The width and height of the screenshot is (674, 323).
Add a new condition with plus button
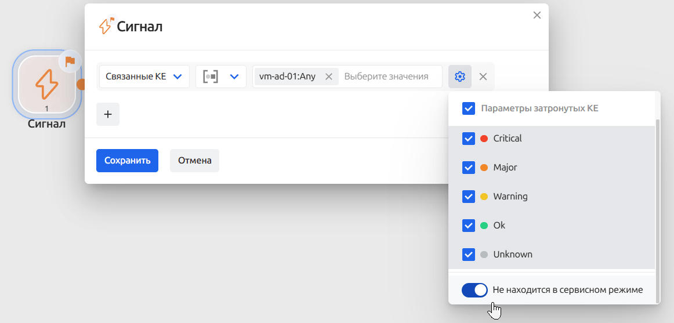(x=107, y=114)
